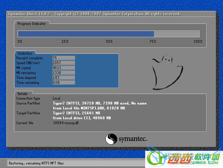Click the 50% progress scale label

pyautogui.click(x=109, y=41)
